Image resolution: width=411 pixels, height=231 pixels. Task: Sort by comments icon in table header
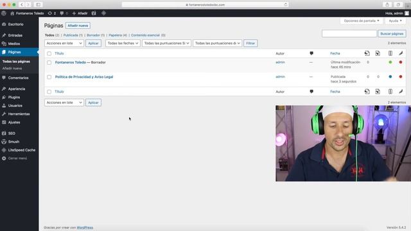311,53
